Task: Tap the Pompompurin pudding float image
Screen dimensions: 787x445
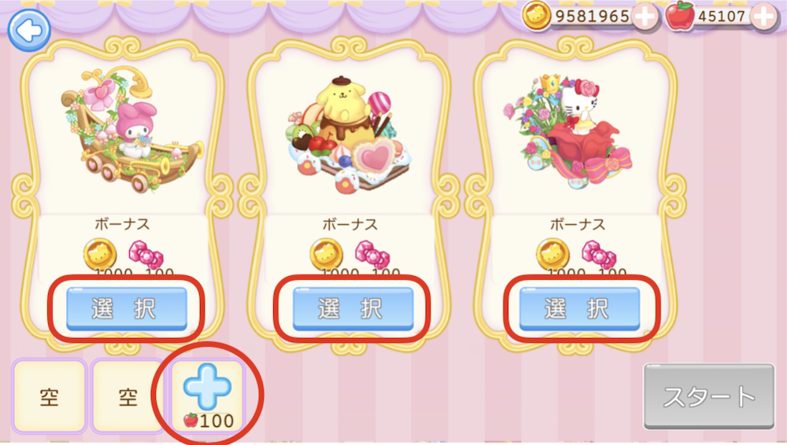Action: tap(349, 134)
